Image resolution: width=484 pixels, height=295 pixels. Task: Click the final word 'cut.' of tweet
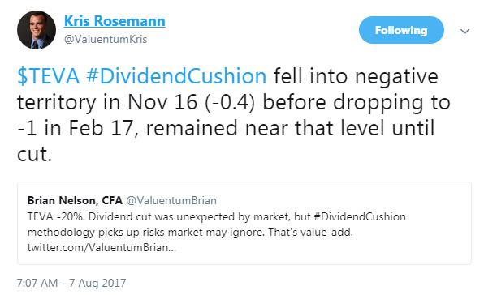pos(34,154)
